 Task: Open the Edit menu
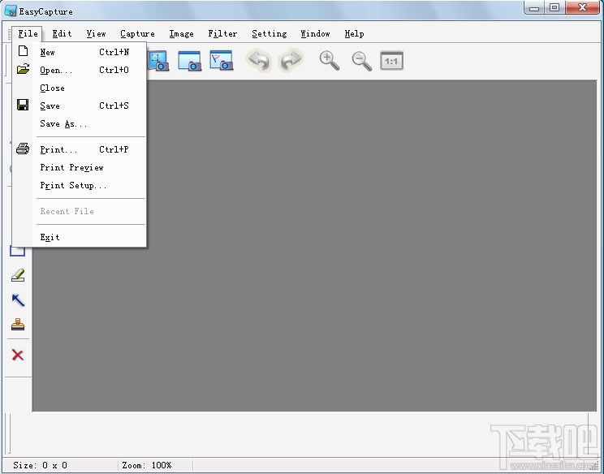coord(62,34)
